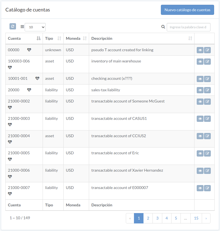
Task: View the Xavier Hernandez account
Action: pos(200,171)
